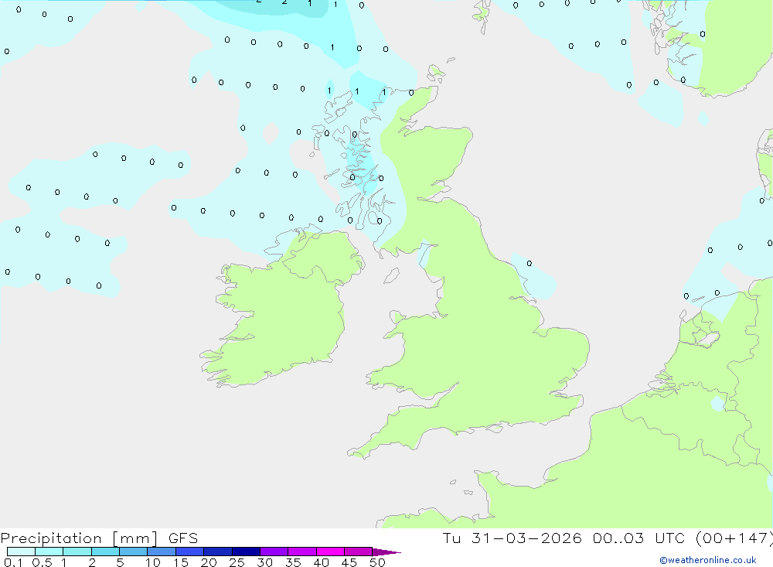Select the 20–25 mm dark blue legend swatch
This screenshot has width=773, height=567.
coord(218,552)
